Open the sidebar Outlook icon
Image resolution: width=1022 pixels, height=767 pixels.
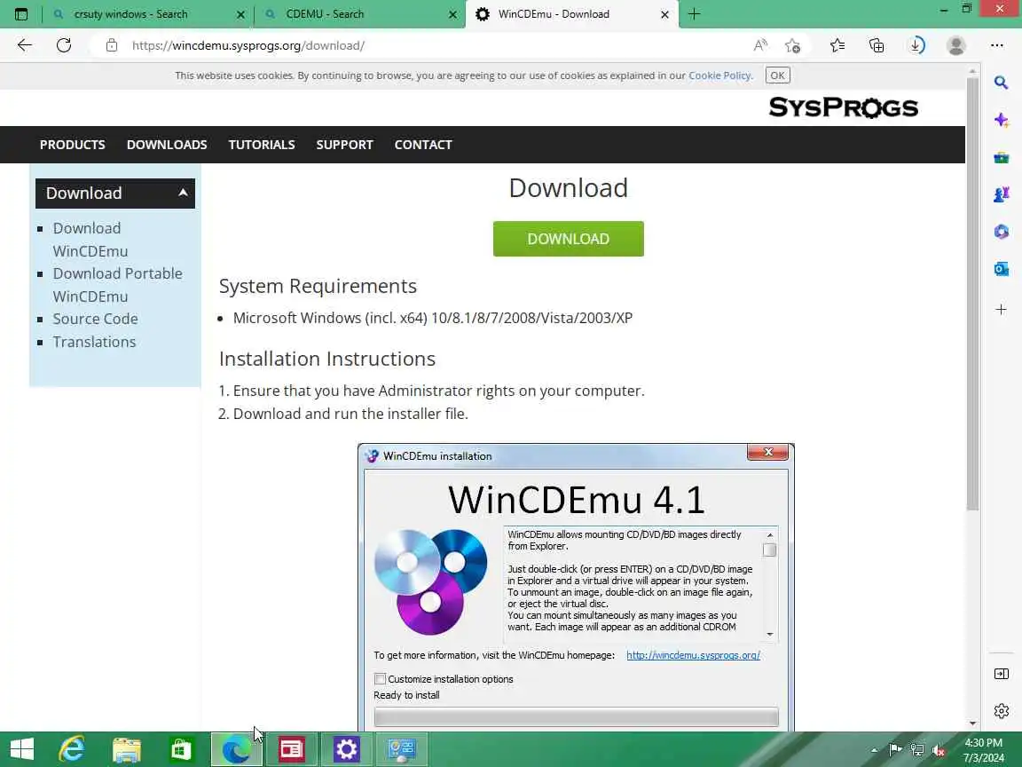[1001, 269]
